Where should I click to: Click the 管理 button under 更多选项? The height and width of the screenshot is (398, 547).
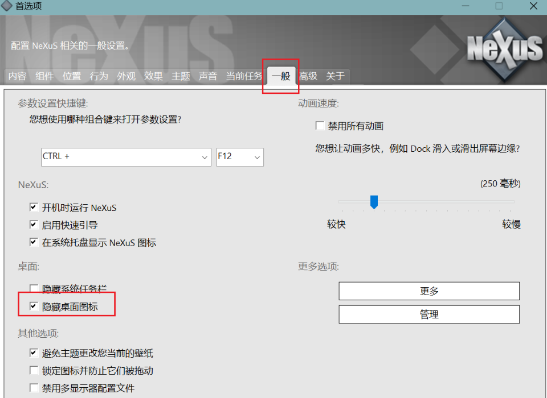tap(429, 314)
